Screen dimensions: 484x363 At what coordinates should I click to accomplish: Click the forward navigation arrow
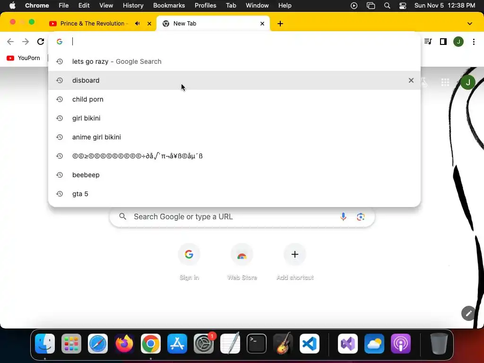26,42
